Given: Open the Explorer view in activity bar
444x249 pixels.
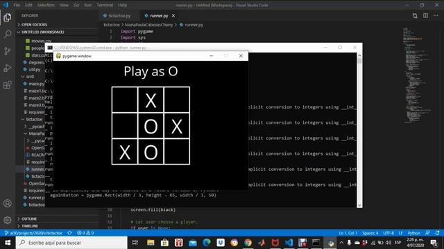Looking at the screenshot, I should 8,17.
